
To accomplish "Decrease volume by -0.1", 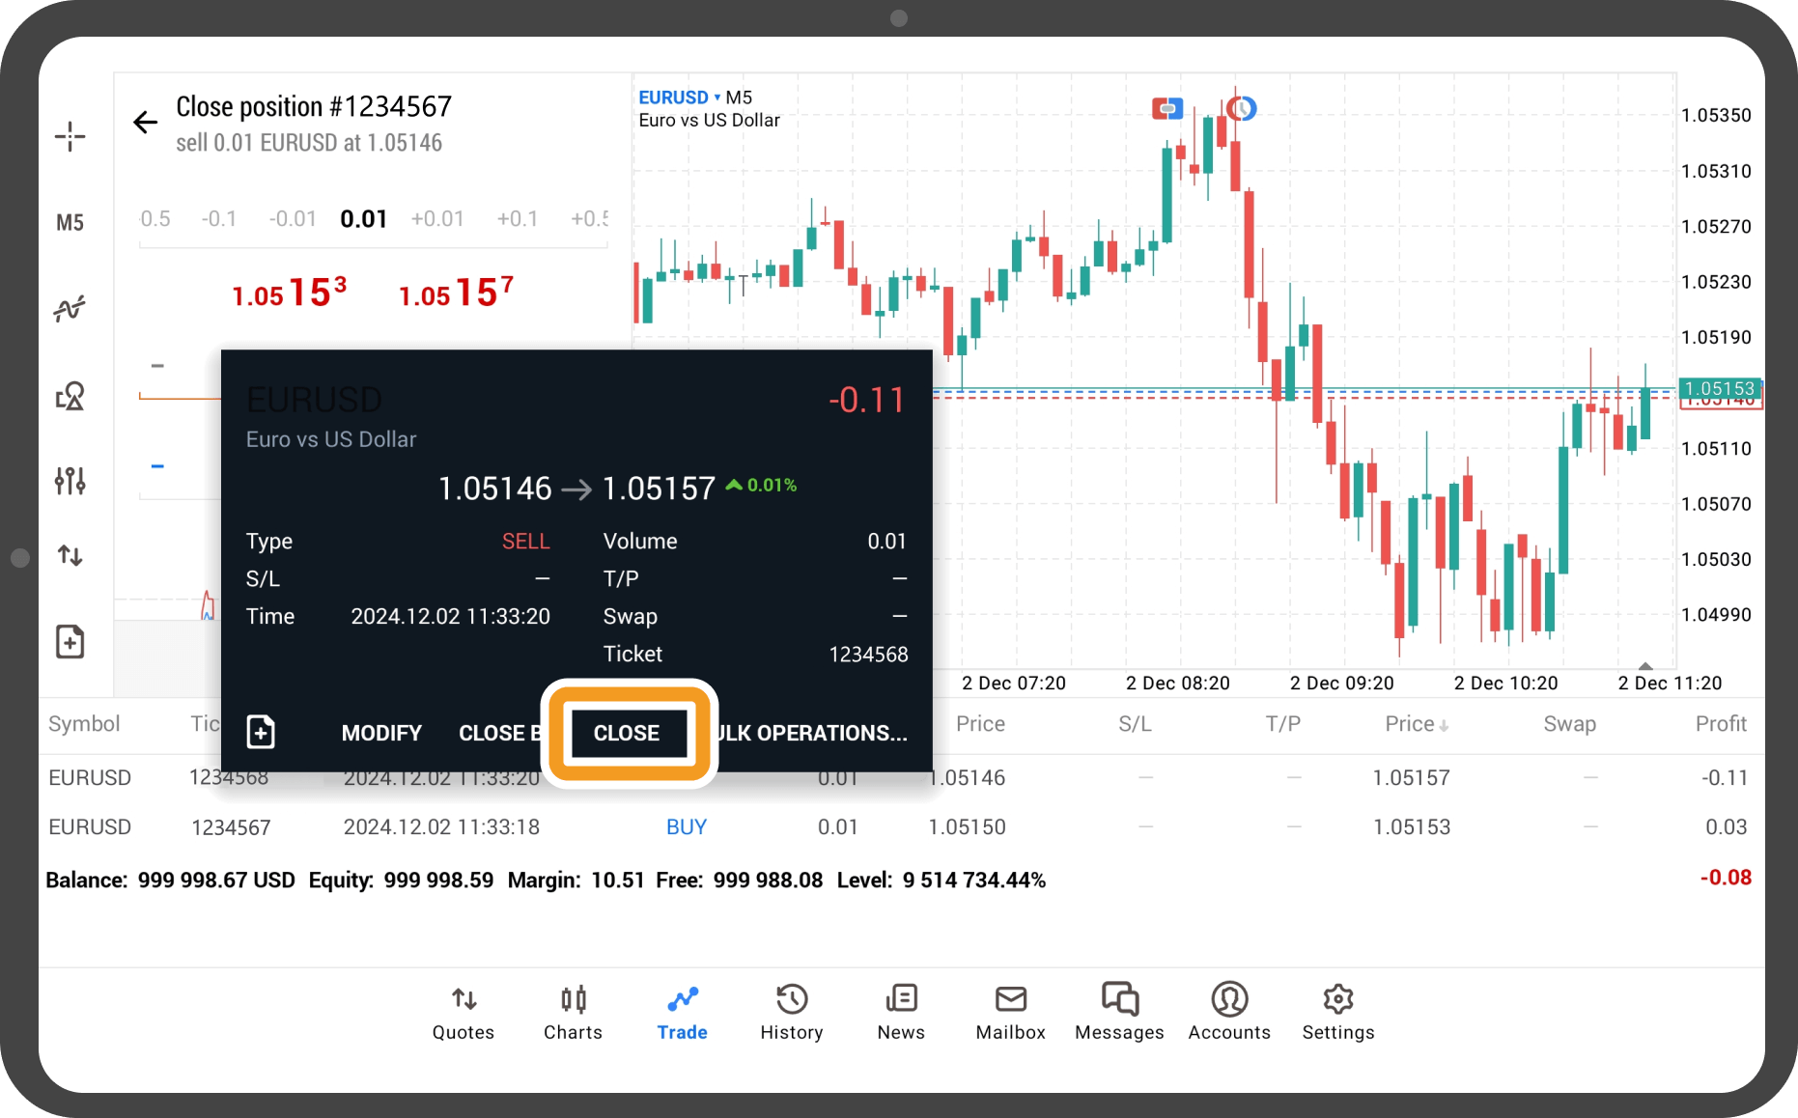I will click(x=219, y=219).
